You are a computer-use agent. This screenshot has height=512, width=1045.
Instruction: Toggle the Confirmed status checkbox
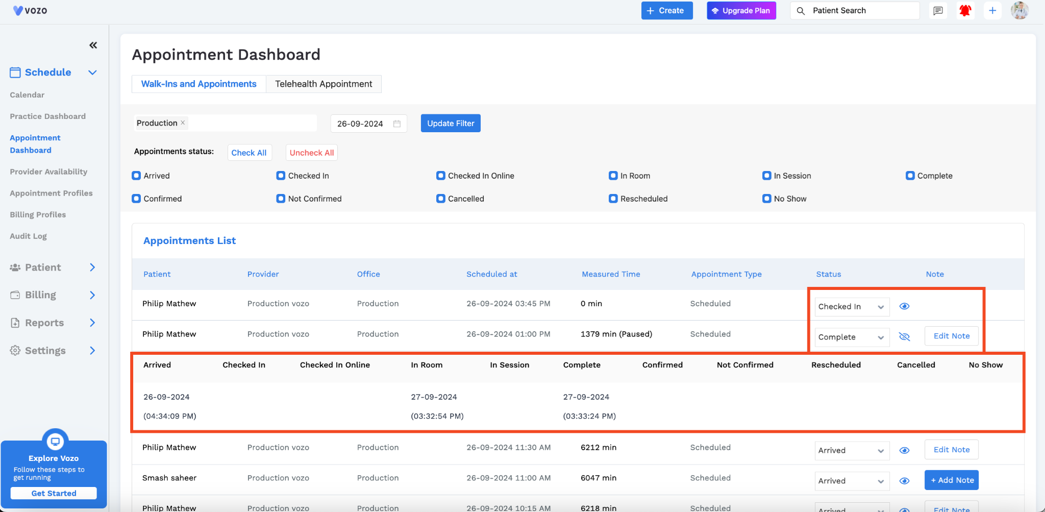(x=136, y=199)
